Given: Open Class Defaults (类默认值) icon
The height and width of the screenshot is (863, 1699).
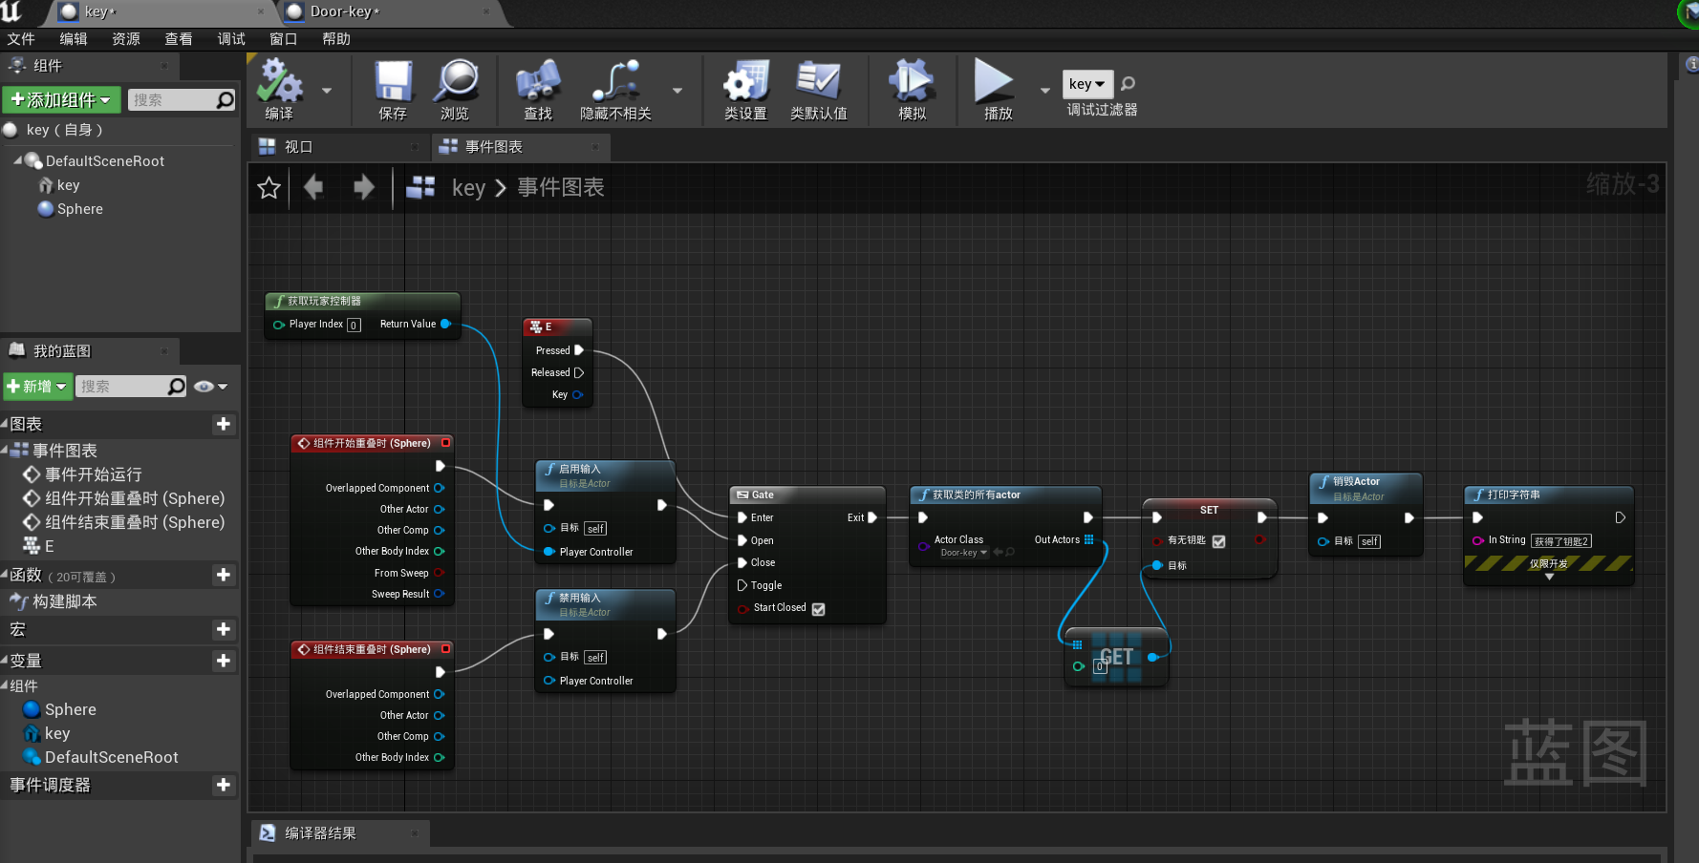Looking at the screenshot, I should coord(819,82).
